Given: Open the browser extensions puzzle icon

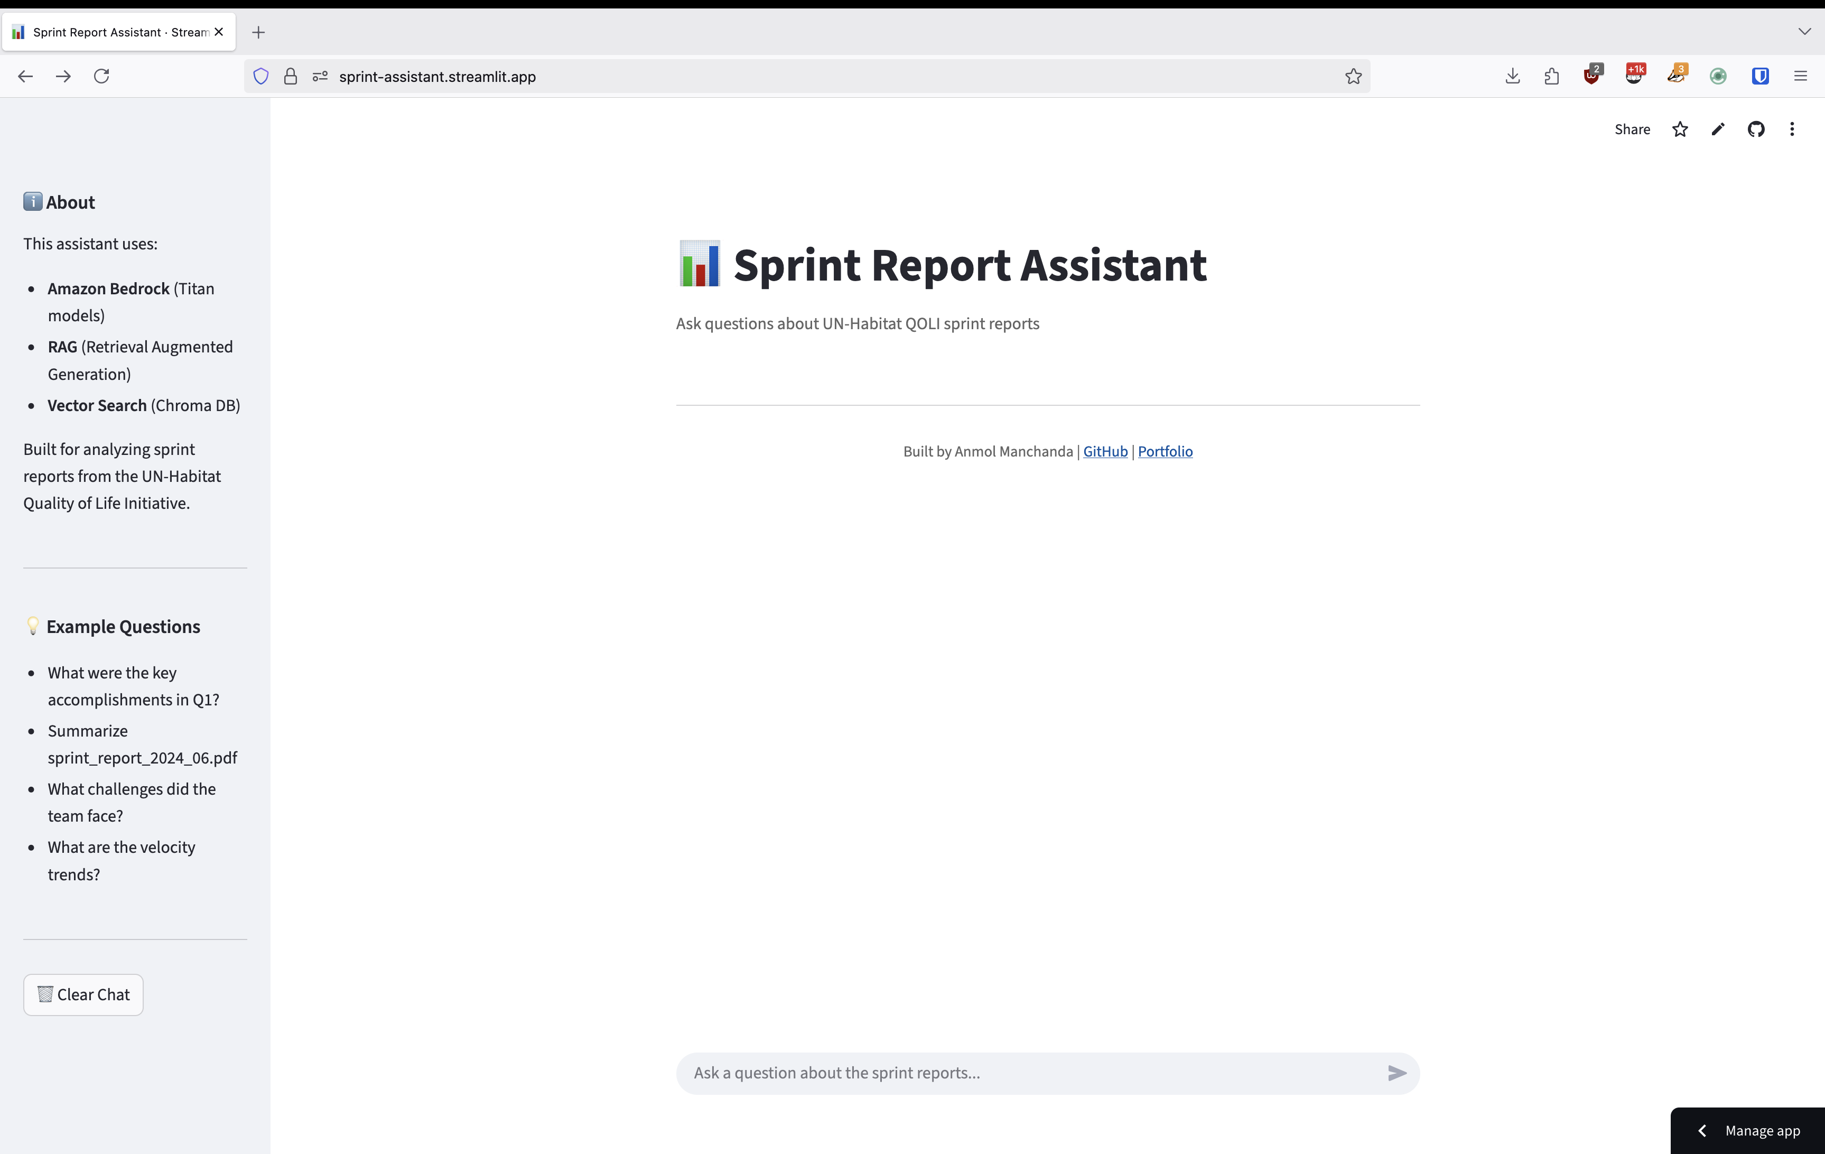Looking at the screenshot, I should 1551,76.
